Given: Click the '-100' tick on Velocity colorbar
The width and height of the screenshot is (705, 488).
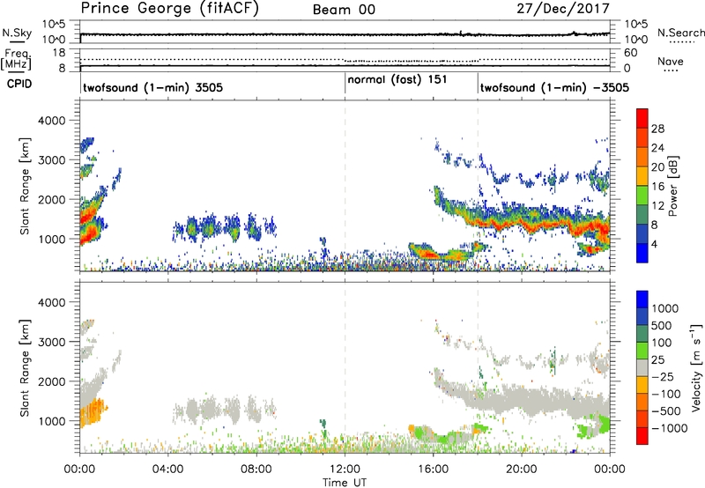Looking at the screenshot, I should [x=666, y=394].
